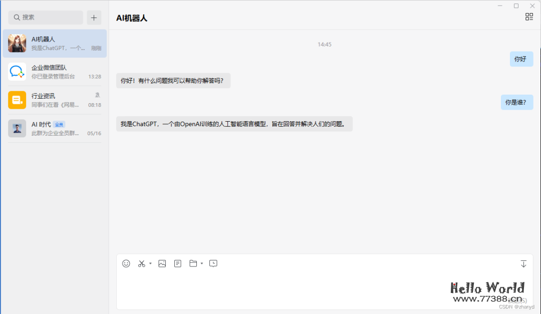Click the 企业微信团队 logo avatar
Viewport: 541px width, 314px height.
point(17,72)
